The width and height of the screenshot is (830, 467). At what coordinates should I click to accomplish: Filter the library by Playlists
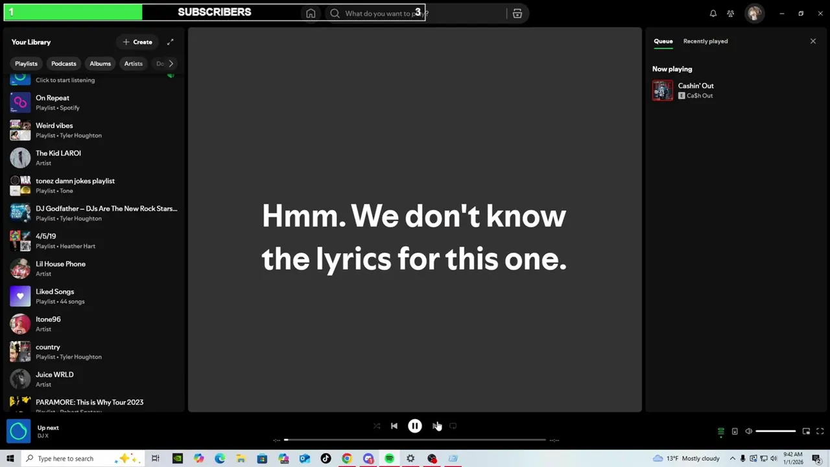(x=26, y=64)
